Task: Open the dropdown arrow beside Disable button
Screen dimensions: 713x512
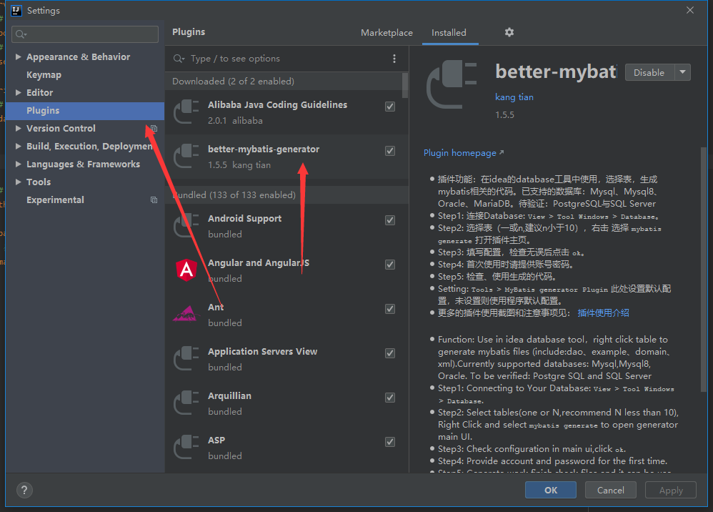Action: coord(682,72)
